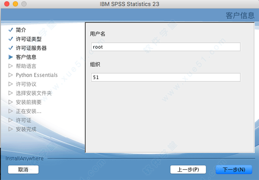This screenshot has height=180, width=259.
Task: Click the checkmark icon beside 许可证类型
Action: [11, 39]
